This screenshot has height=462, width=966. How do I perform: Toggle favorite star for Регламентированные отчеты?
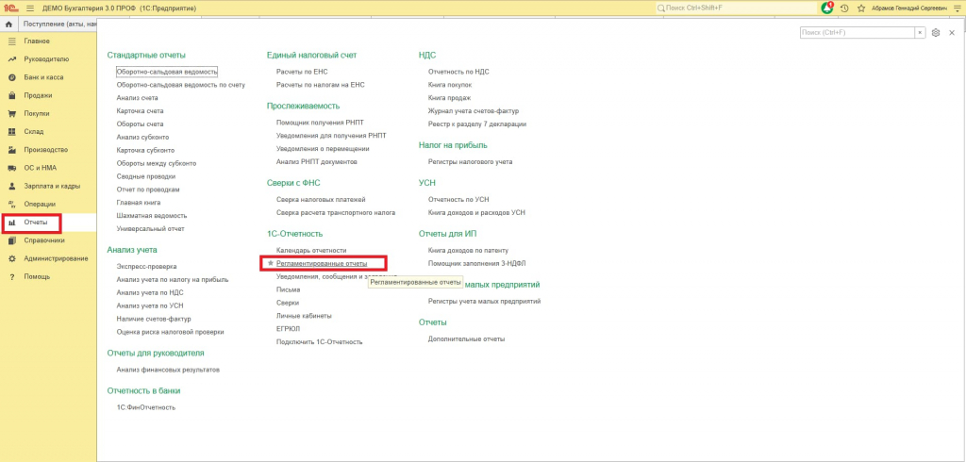[x=271, y=263]
